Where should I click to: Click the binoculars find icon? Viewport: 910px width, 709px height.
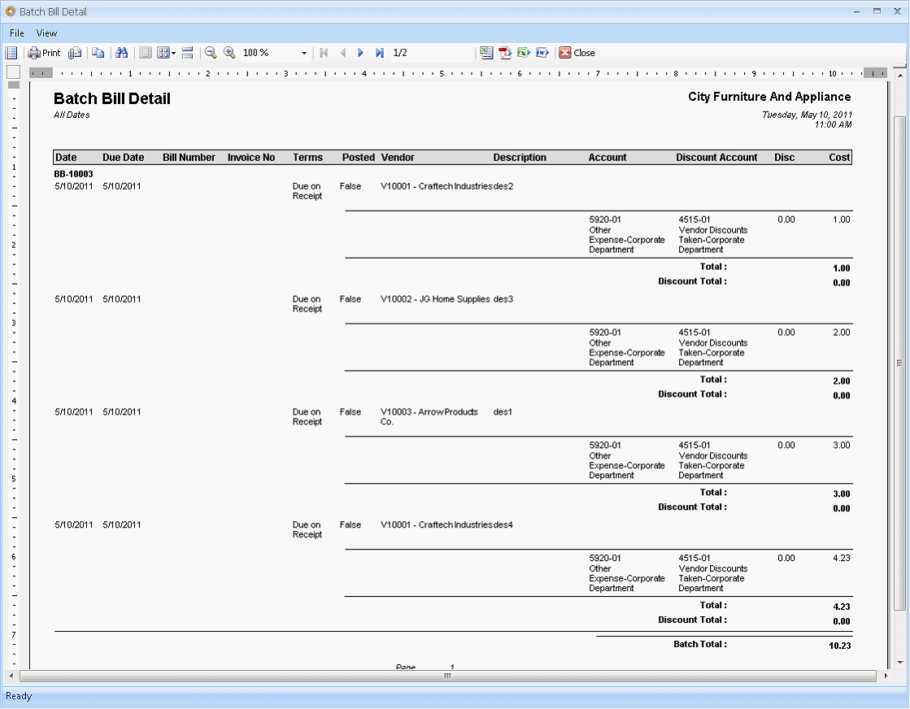pos(121,53)
